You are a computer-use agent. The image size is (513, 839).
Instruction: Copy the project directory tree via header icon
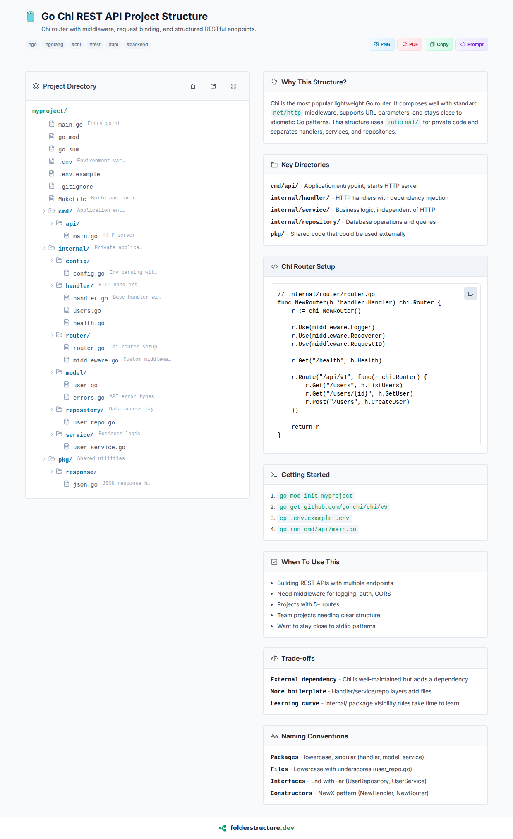tap(194, 86)
